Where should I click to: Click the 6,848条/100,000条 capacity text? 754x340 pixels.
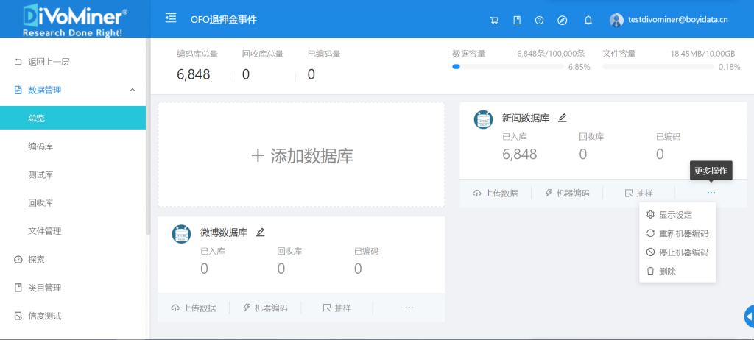click(551, 54)
